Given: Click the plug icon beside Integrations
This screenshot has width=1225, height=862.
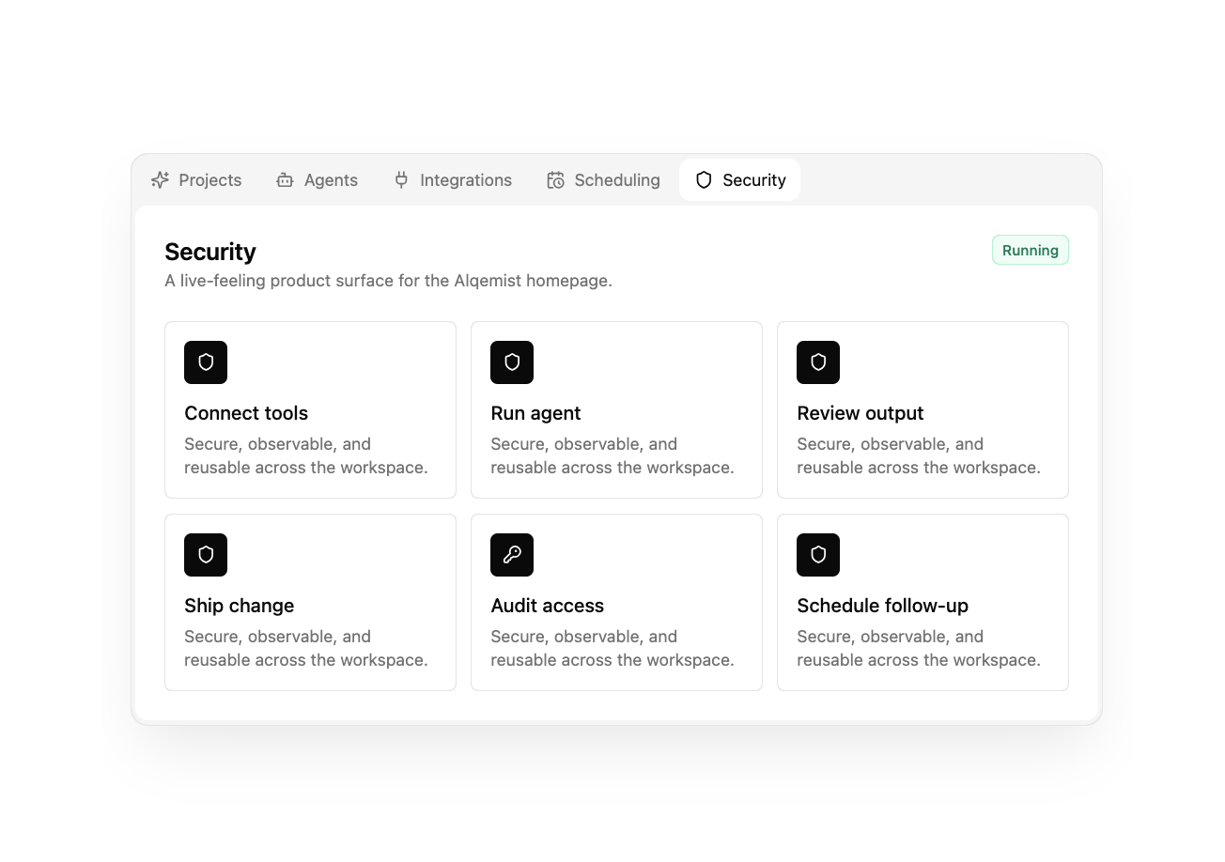Looking at the screenshot, I should tap(401, 180).
